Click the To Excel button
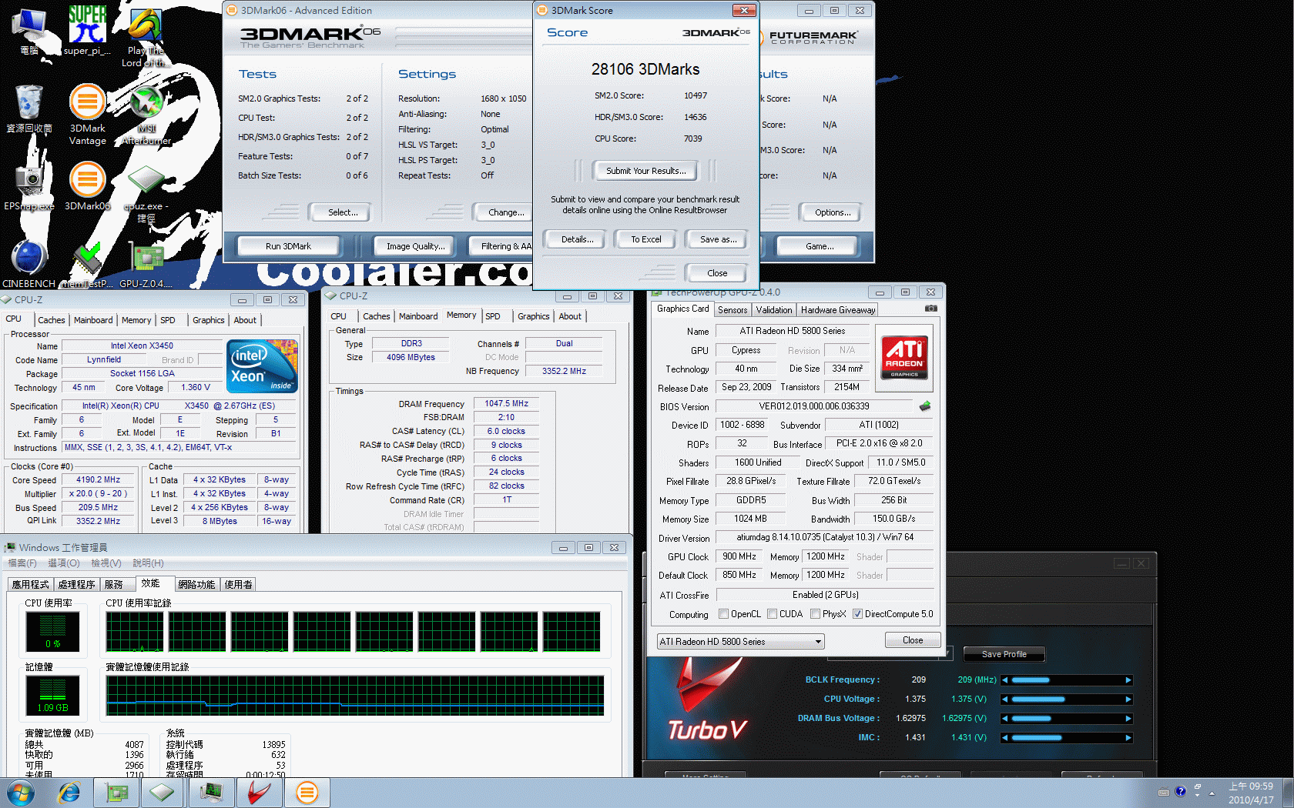The image size is (1294, 808). pos(646,239)
